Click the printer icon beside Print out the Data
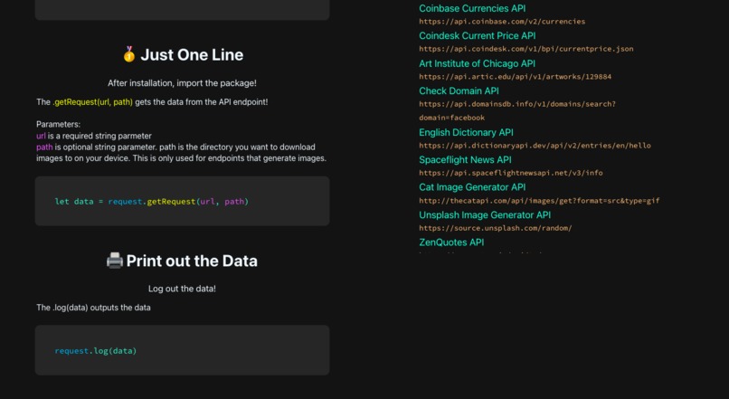The image size is (729, 399). coord(114,261)
